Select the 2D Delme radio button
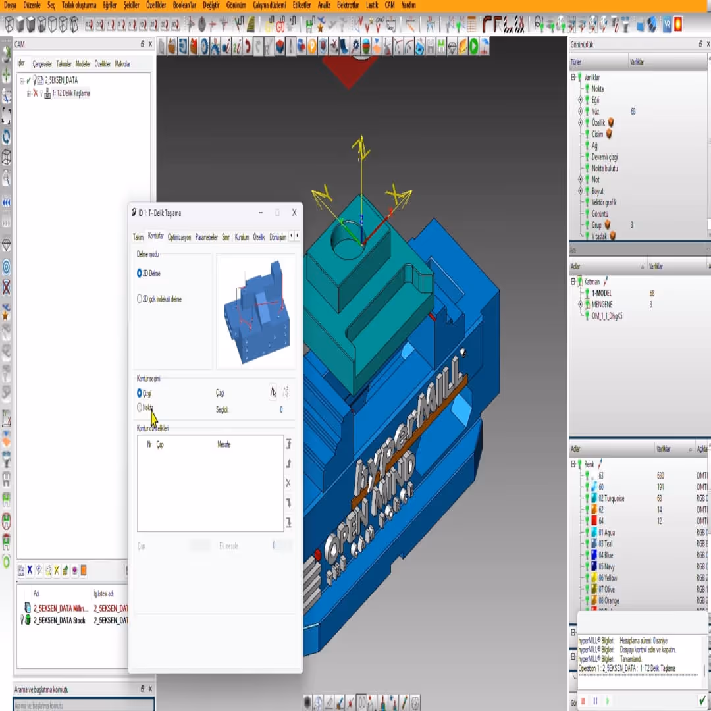This screenshot has height=711, width=711. [x=140, y=273]
